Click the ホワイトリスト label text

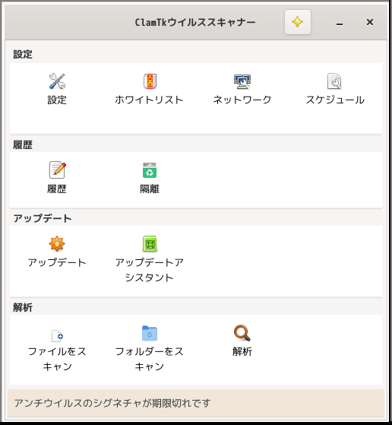click(149, 100)
